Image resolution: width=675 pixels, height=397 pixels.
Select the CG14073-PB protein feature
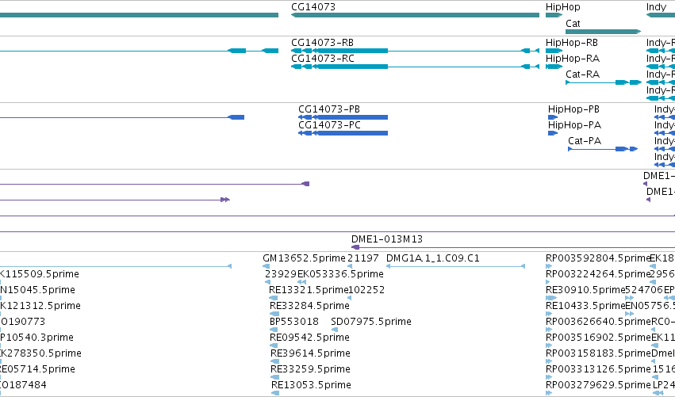343,117
